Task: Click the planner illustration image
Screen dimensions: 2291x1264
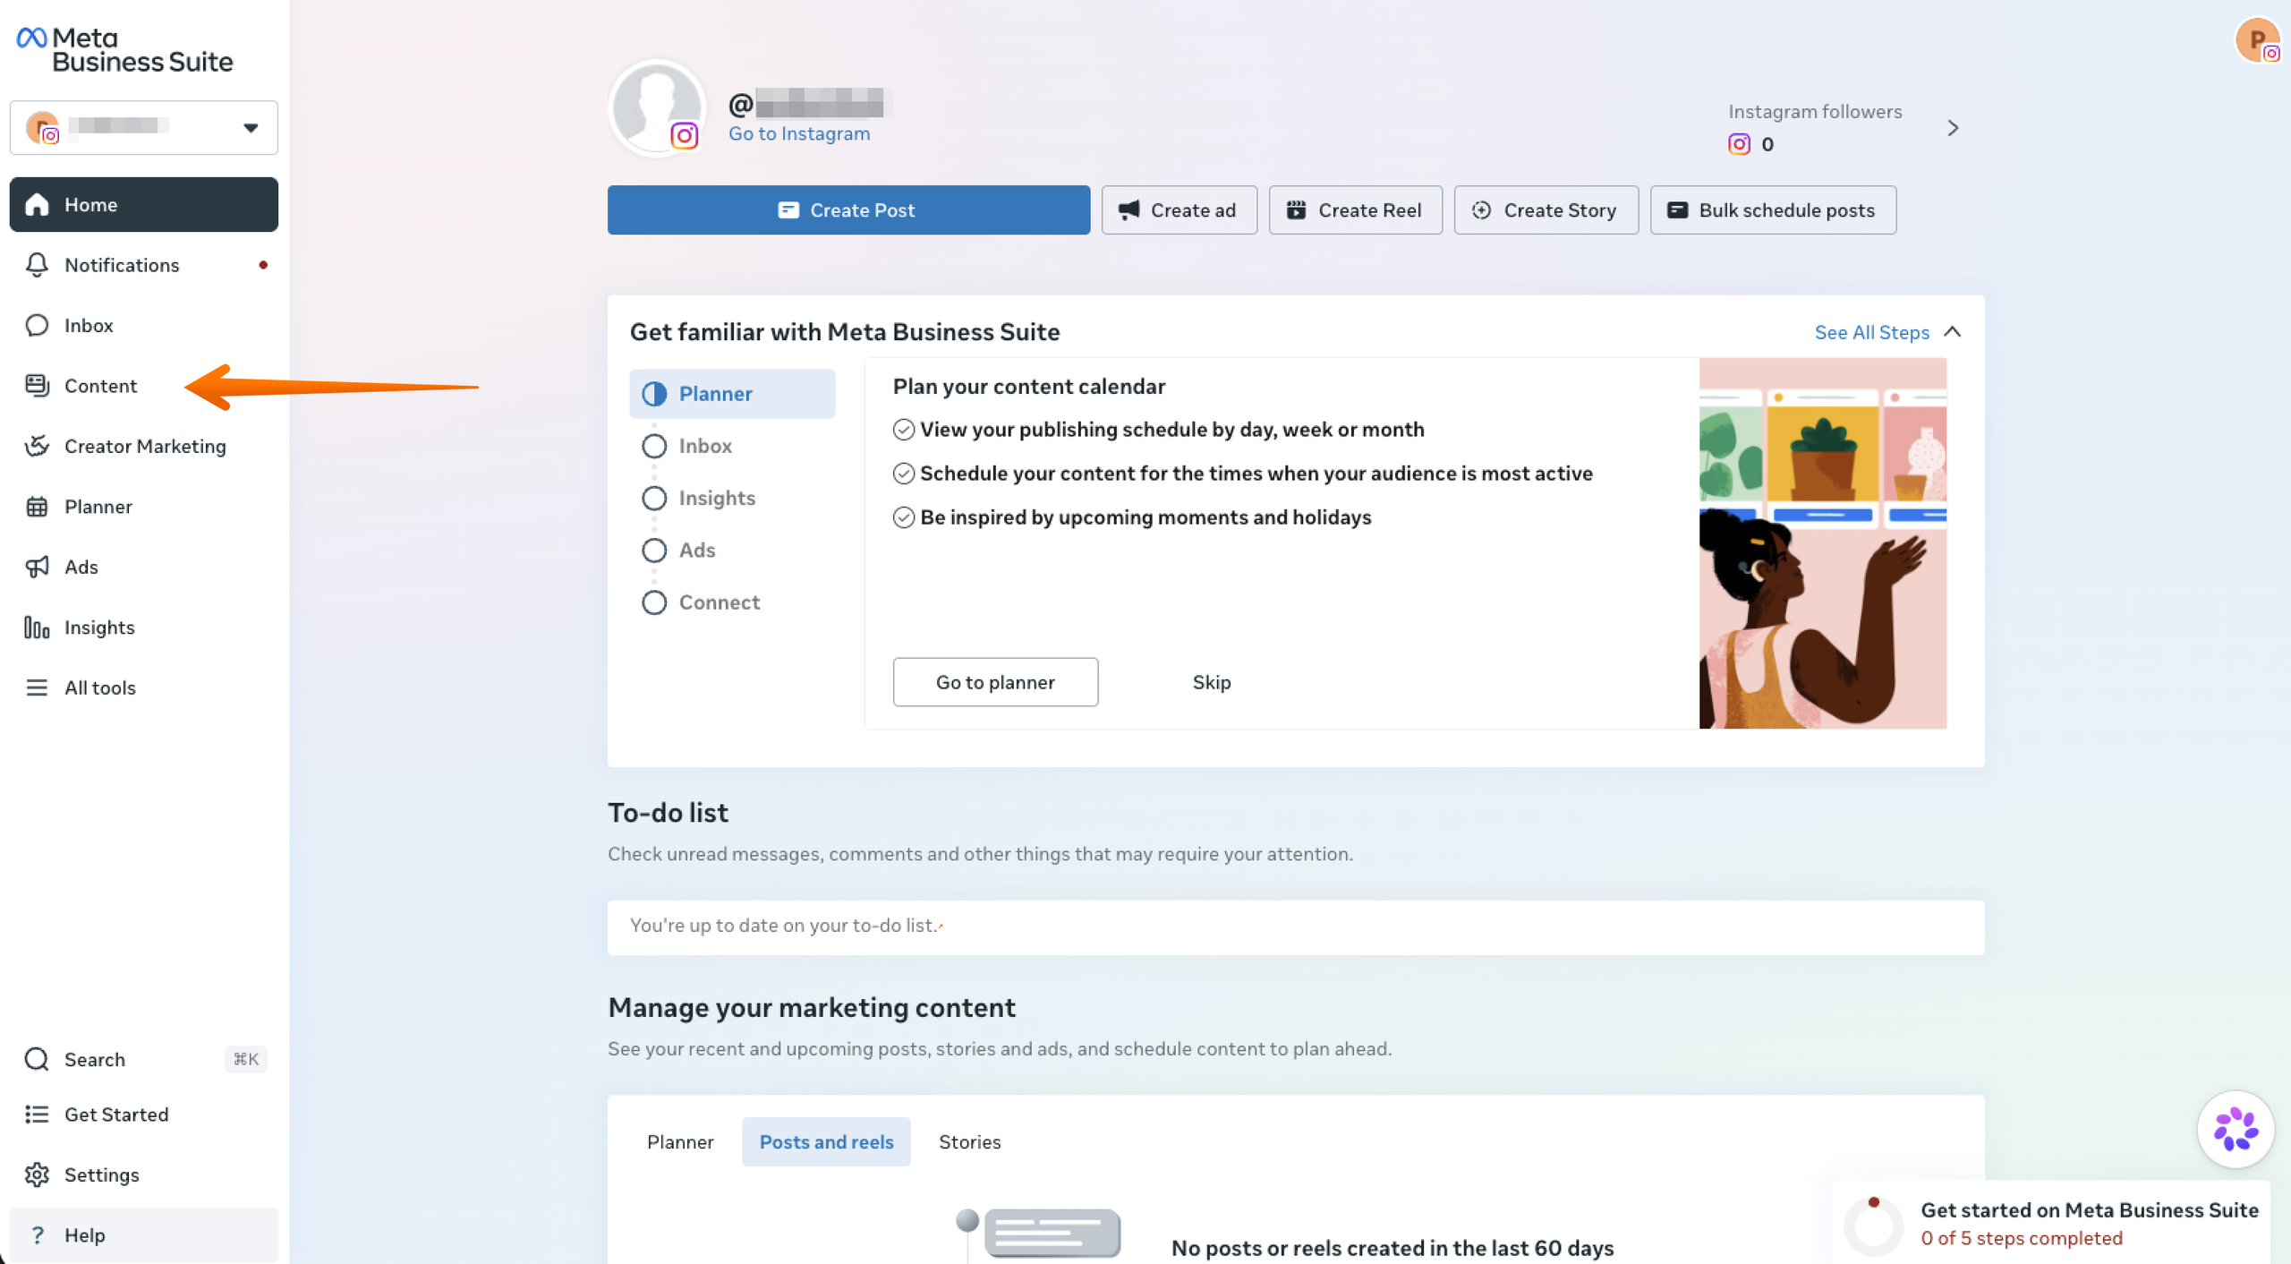Action: click(x=1823, y=543)
